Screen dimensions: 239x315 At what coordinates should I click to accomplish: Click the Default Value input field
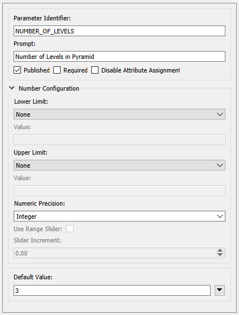tap(112, 290)
